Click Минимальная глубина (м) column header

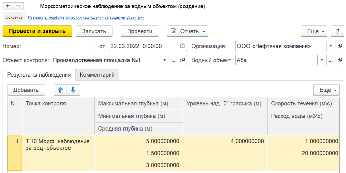(139, 116)
